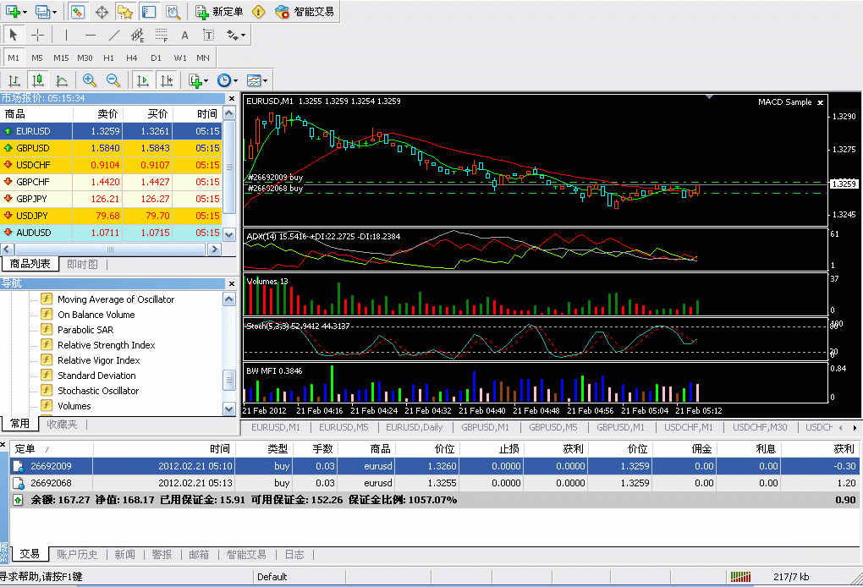863x587 pixels.
Task: Pick the trendline drawing tool
Action: tap(114, 35)
